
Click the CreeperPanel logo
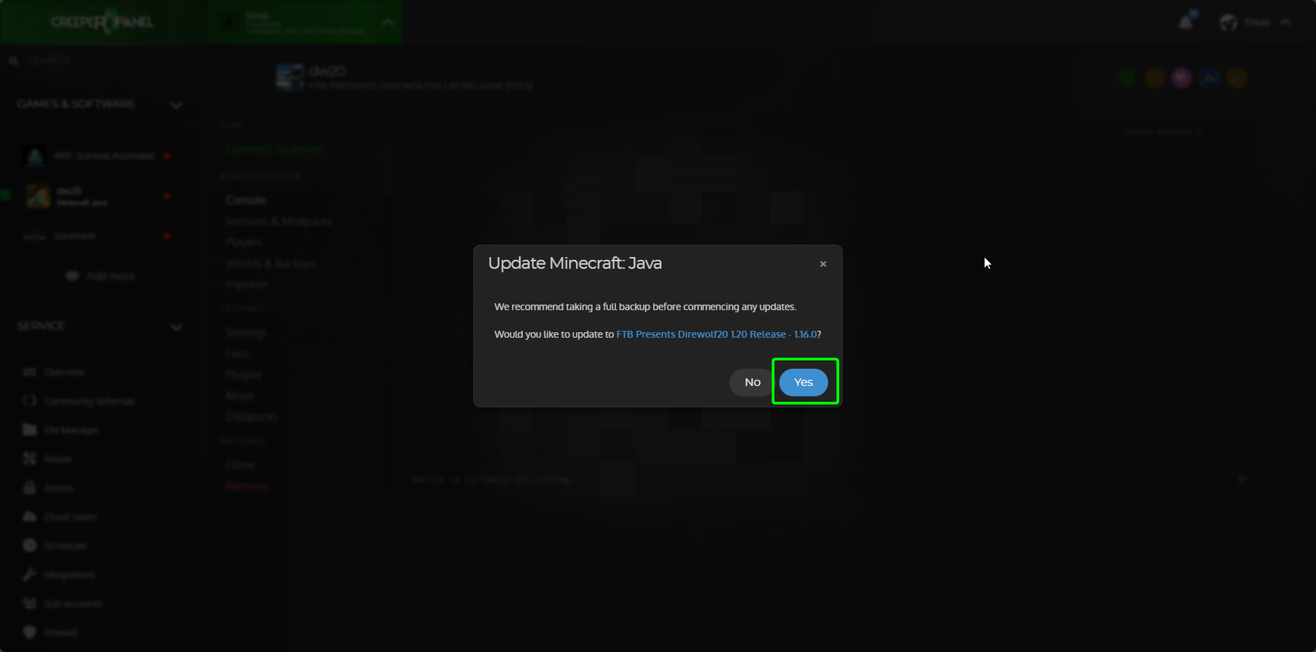(102, 22)
